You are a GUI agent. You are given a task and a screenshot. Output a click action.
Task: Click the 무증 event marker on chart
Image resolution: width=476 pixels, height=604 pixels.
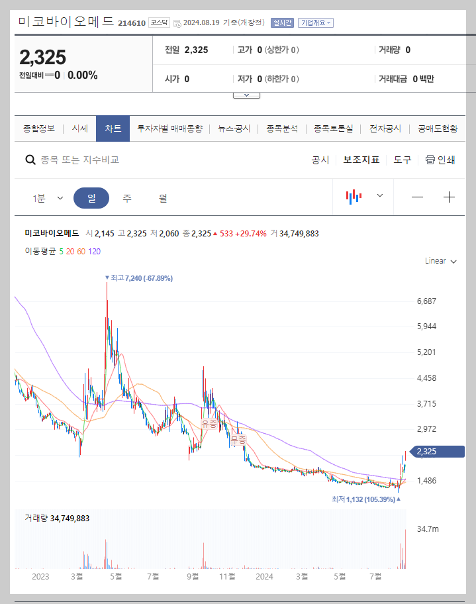[238, 439]
